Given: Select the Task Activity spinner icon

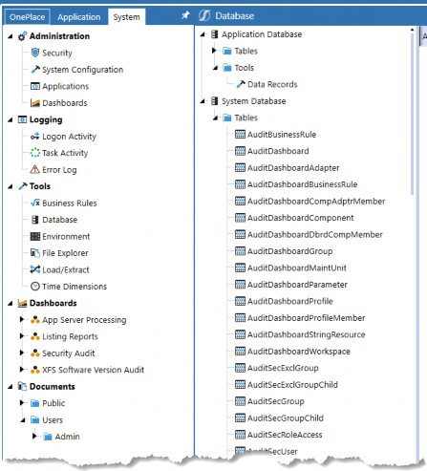Looking at the screenshot, I should point(35,153).
